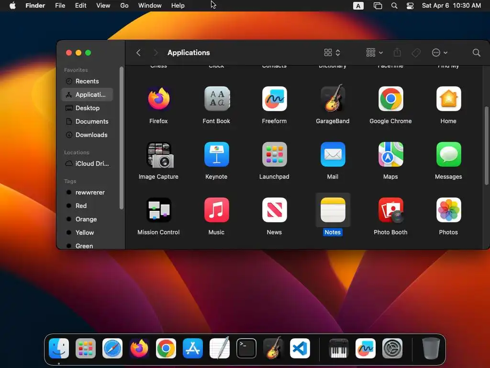Screen dimensions: 490x368
Task: Click the Freeform app icon in Finder
Action: 274,99
